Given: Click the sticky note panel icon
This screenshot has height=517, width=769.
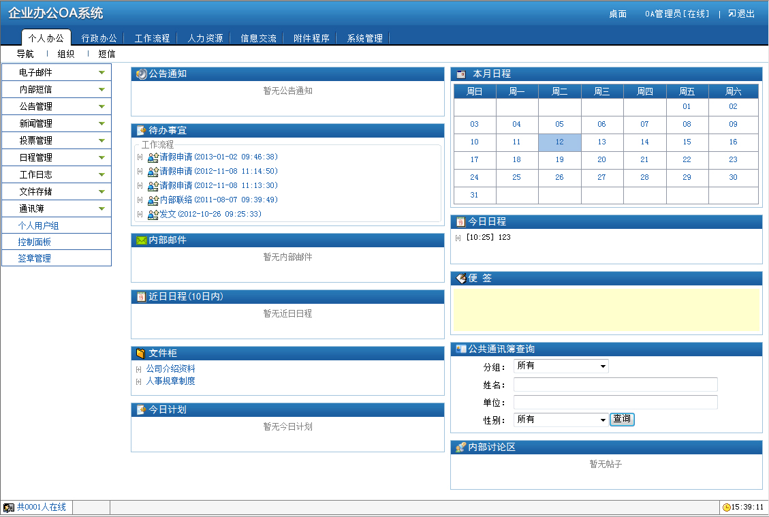Looking at the screenshot, I should tap(461, 279).
